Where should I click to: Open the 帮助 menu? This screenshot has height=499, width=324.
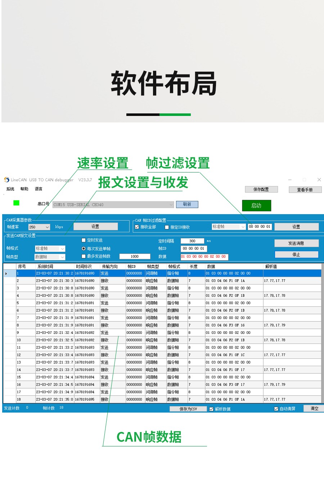click(24, 189)
